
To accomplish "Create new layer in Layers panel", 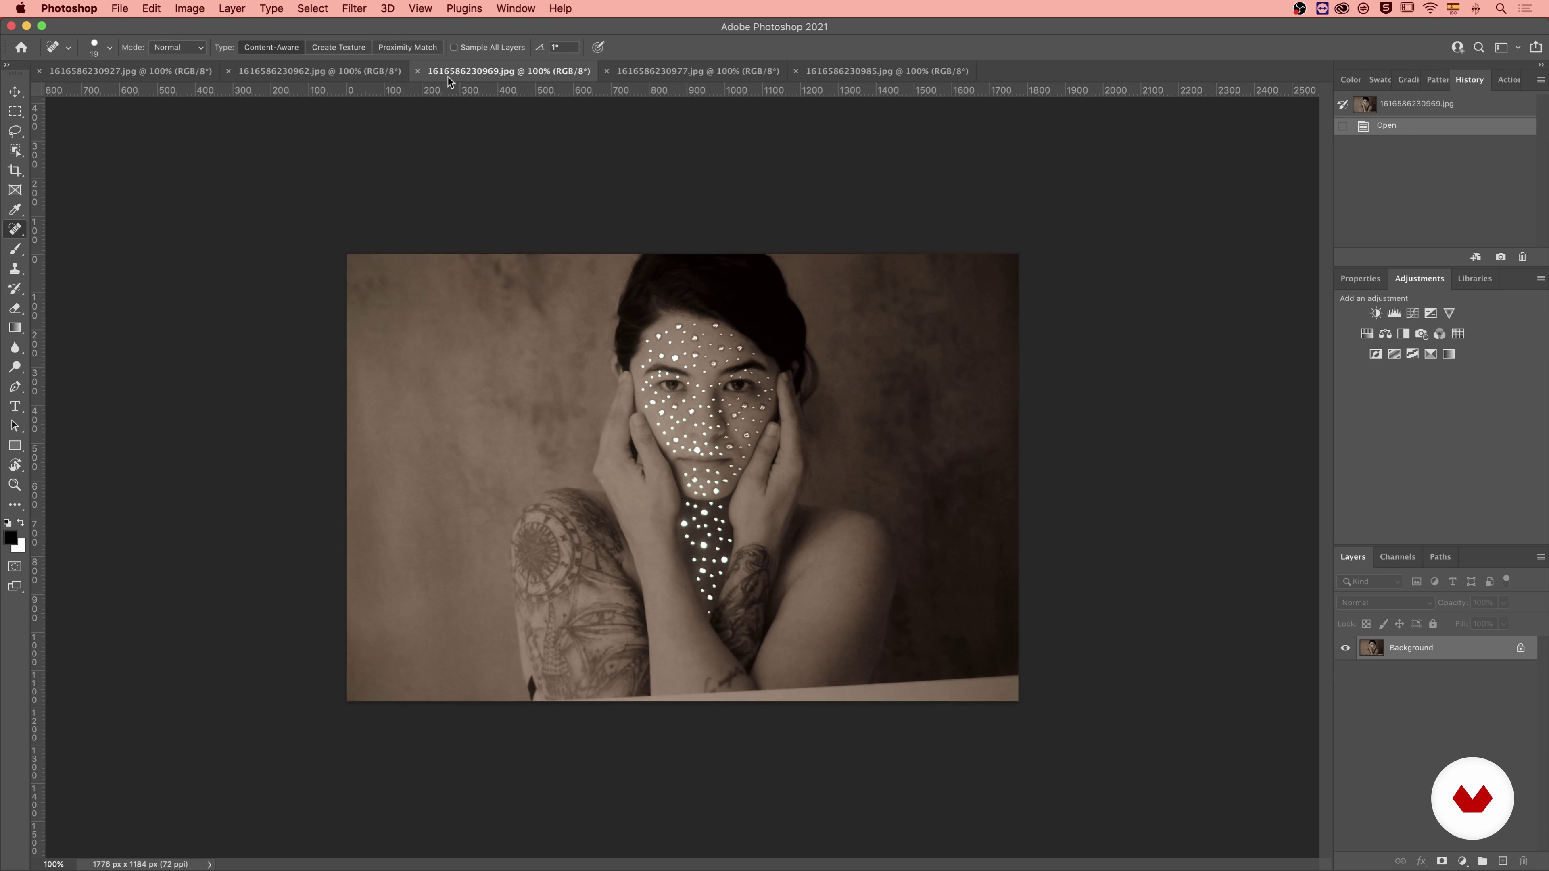I will (x=1503, y=861).
